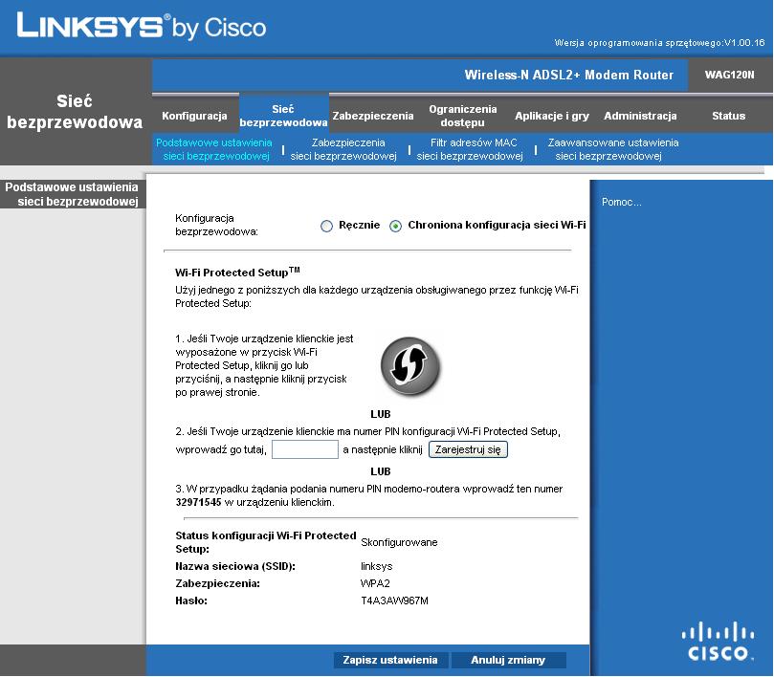The image size is (774, 677).
Task: Click the Status konfiguracji Wi-Fi Protected Setup label
Action: pos(266,542)
